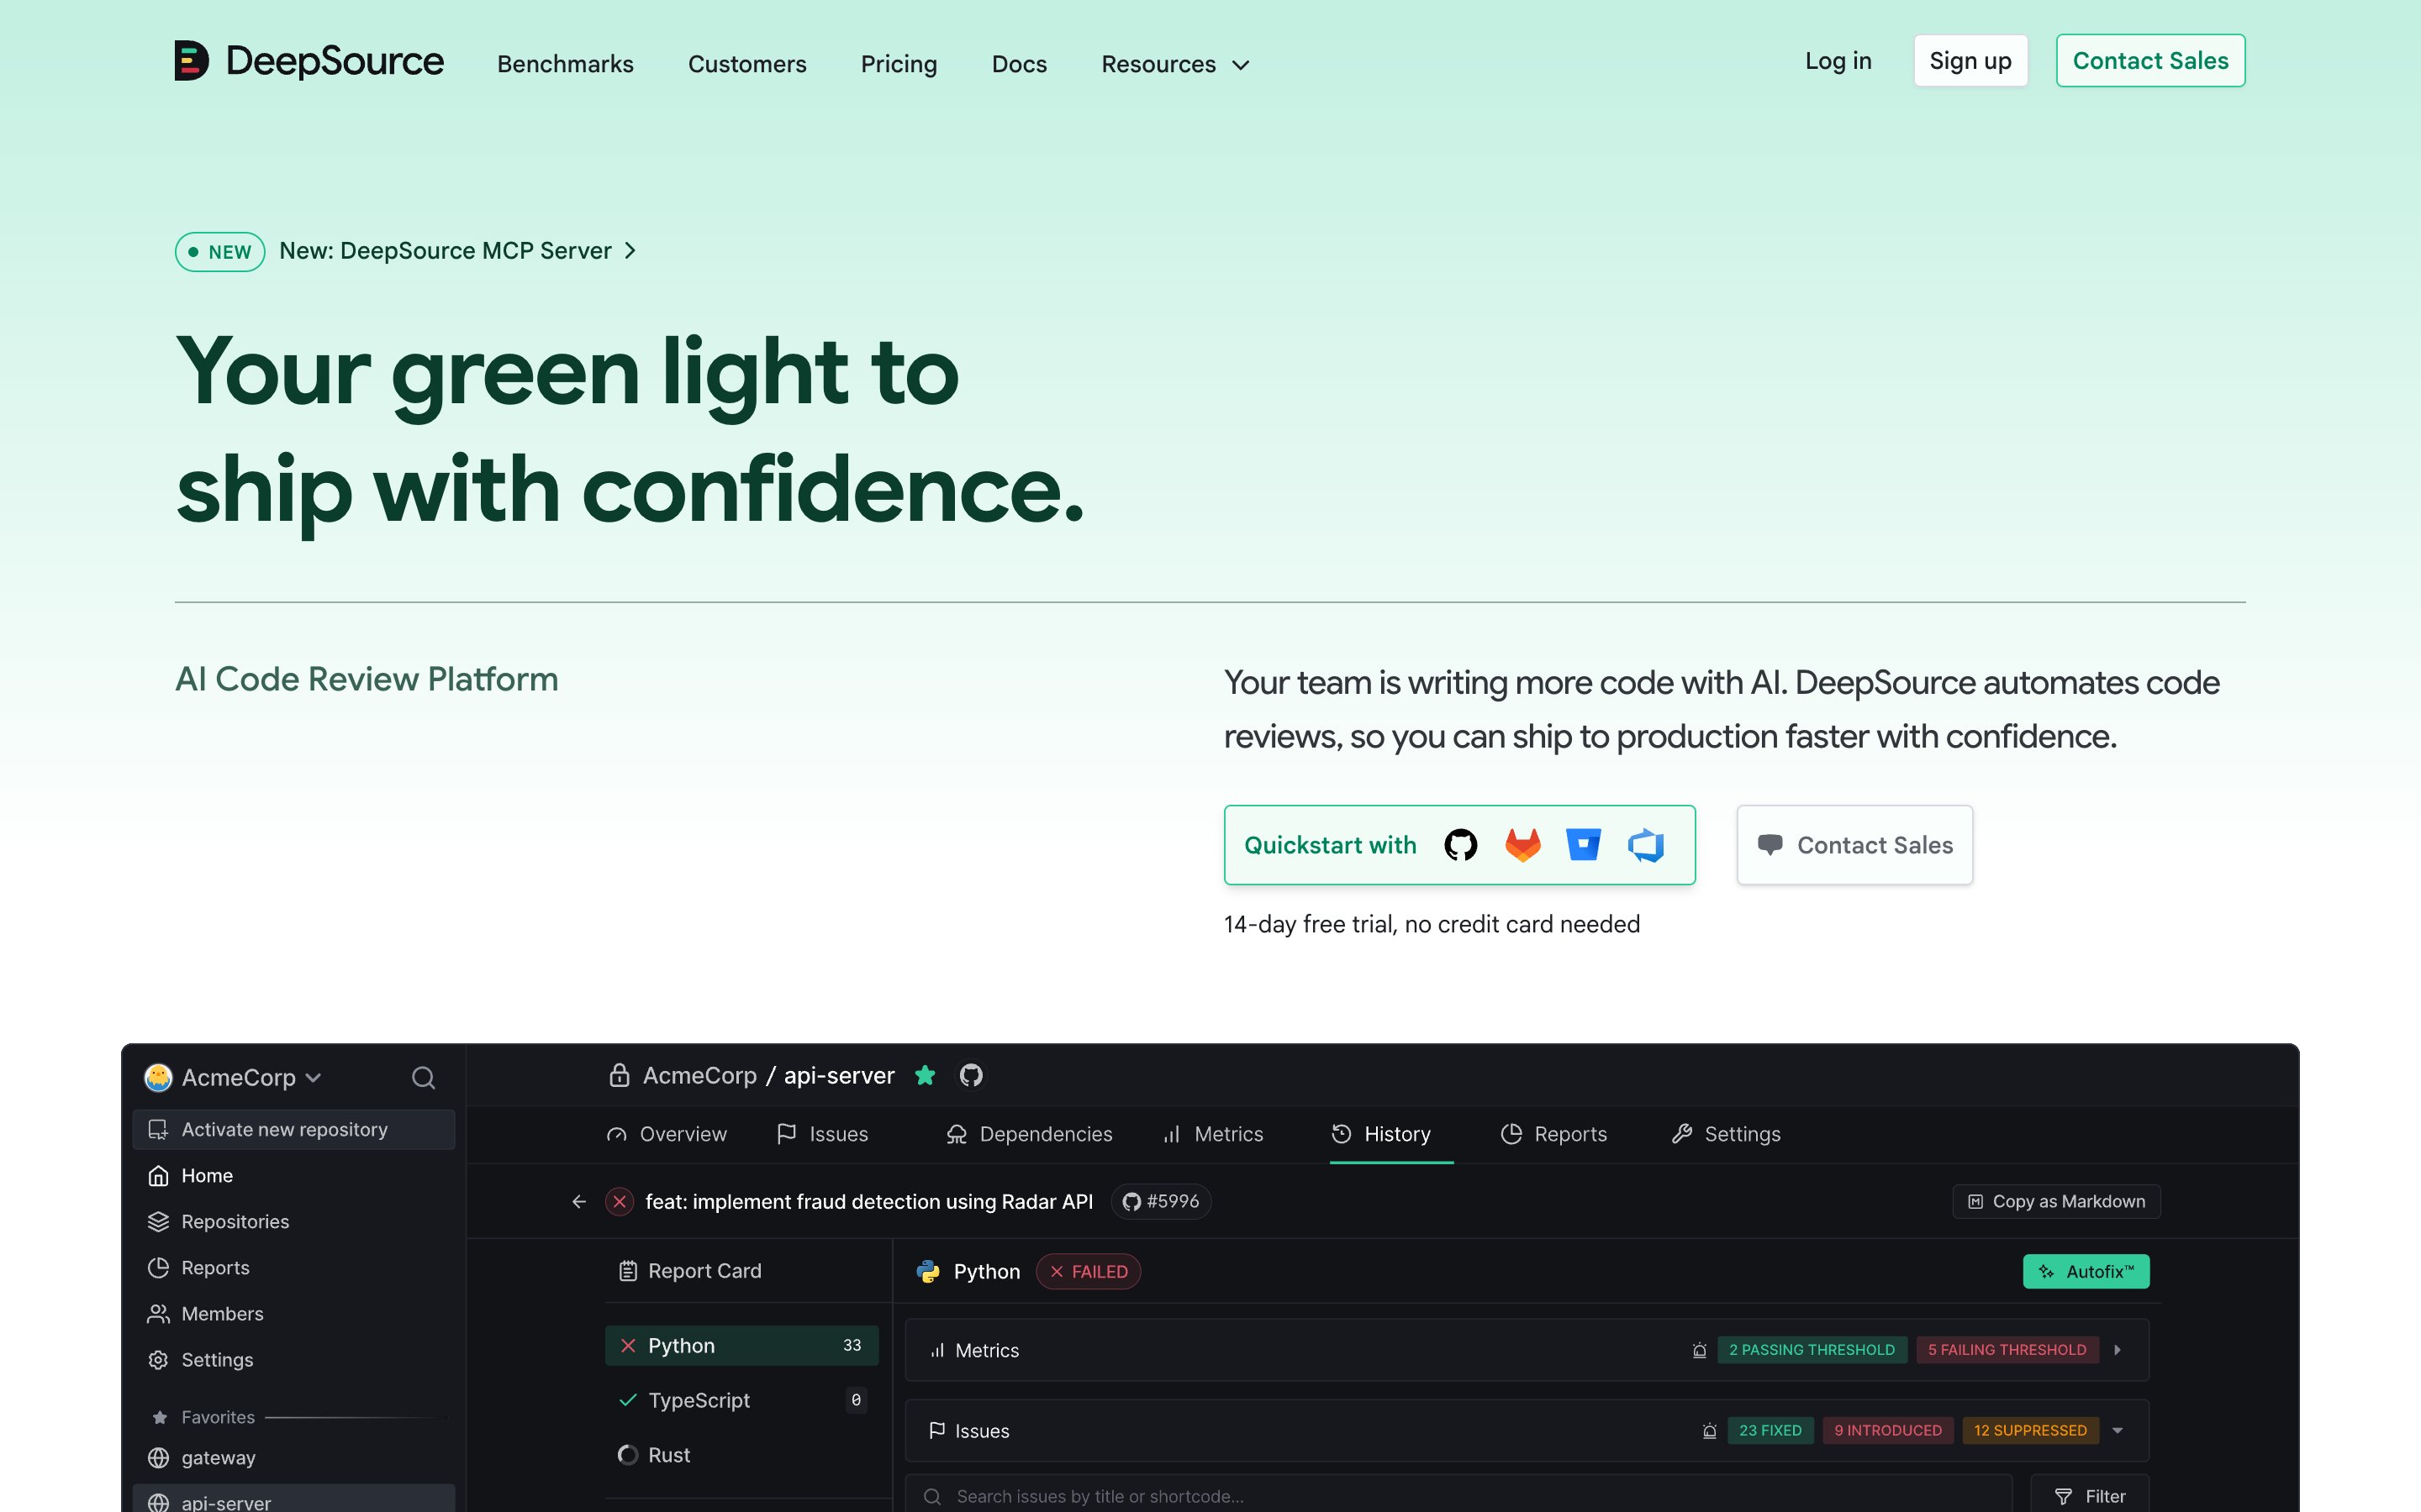
Task: Open the AcmeCorp workspace switcher
Action: tap(233, 1077)
